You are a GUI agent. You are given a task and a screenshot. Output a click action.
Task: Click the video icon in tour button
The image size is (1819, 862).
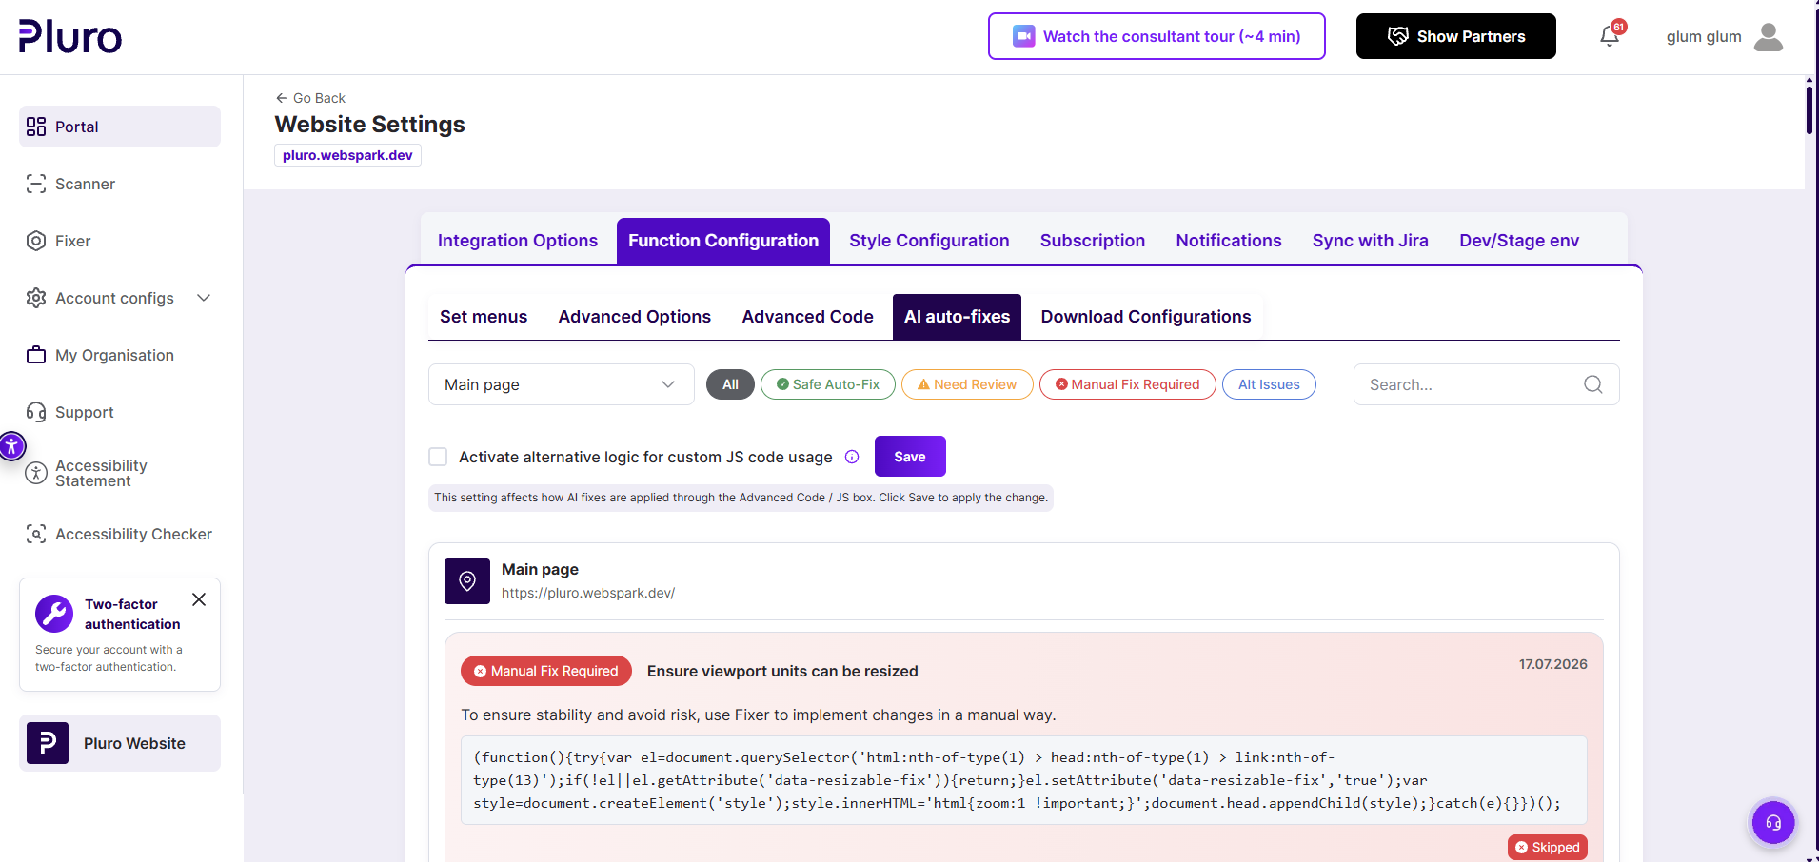pyautogui.click(x=1023, y=36)
